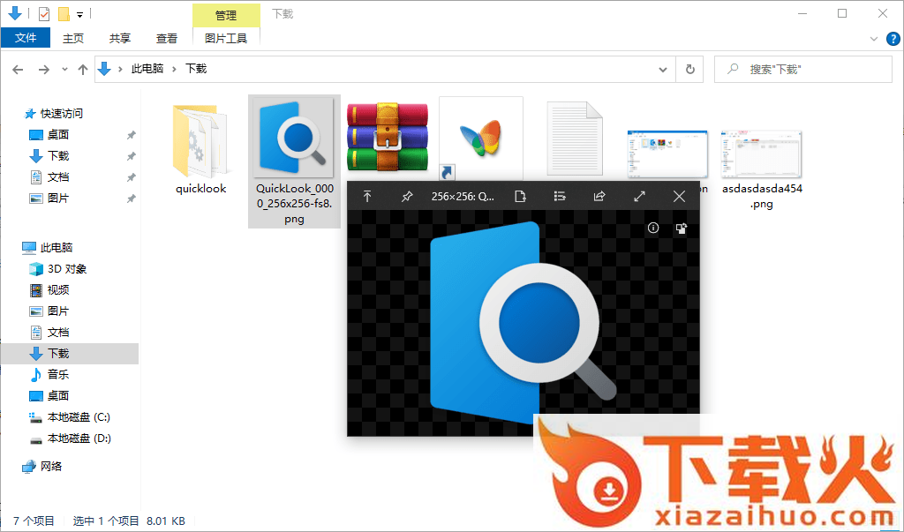Close the QuickLook preview panel
The image size is (904, 532).
click(679, 197)
